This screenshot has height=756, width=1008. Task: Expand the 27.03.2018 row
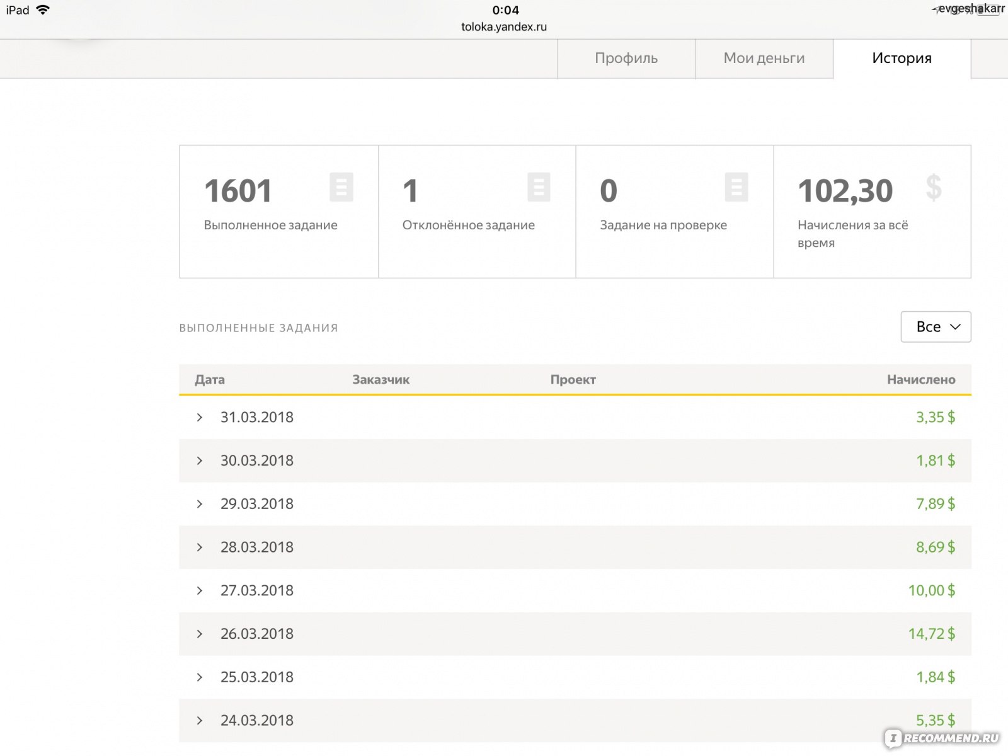[x=200, y=590]
